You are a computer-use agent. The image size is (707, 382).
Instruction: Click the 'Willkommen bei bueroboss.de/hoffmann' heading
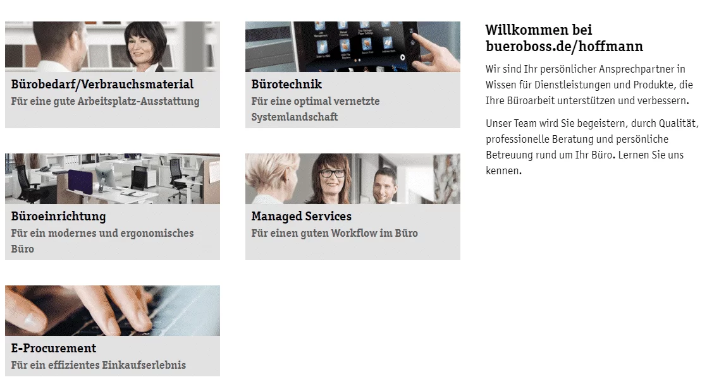tap(564, 38)
